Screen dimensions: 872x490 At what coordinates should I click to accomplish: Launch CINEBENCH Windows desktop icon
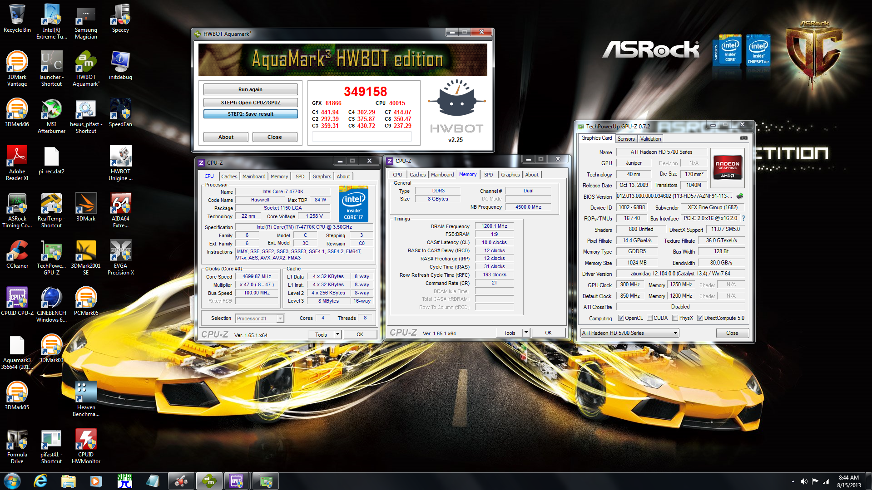point(51,304)
